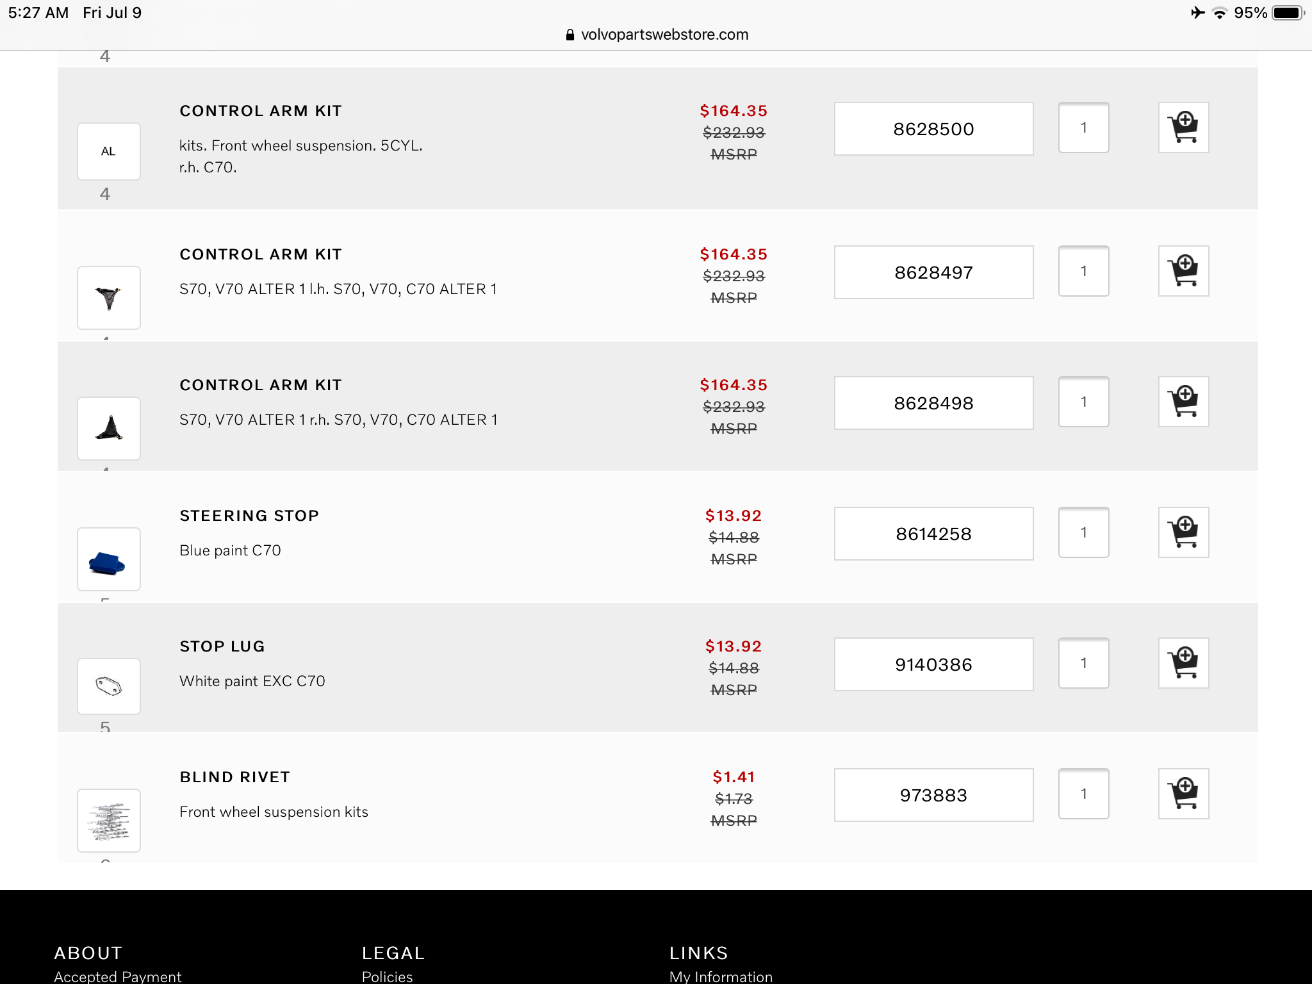Screen dimensions: 1312x984
Task: Open l.h. control arm kit thumbnail
Action: (108, 298)
